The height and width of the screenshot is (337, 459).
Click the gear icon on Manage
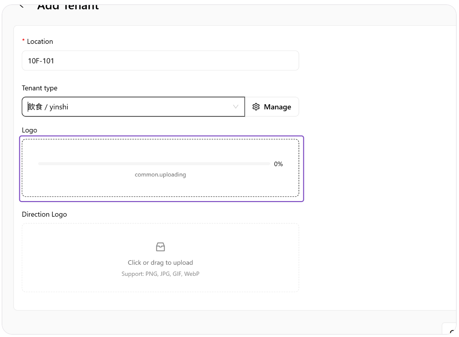click(256, 107)
